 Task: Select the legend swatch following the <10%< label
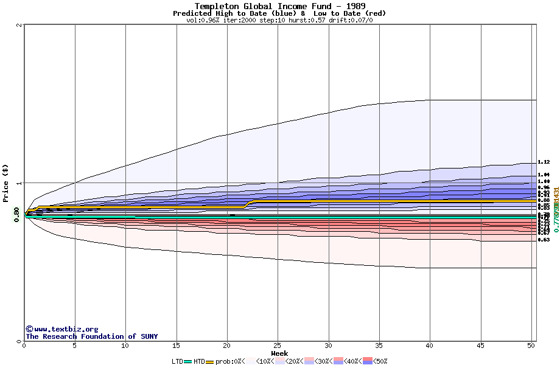pyautogui.click(x=279, y=361)
